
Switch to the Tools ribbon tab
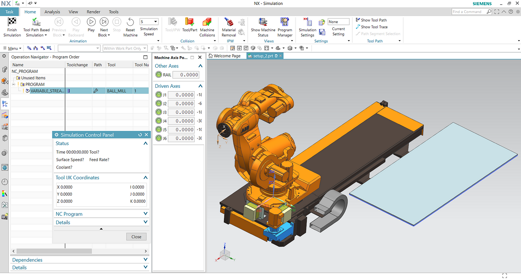114,12
